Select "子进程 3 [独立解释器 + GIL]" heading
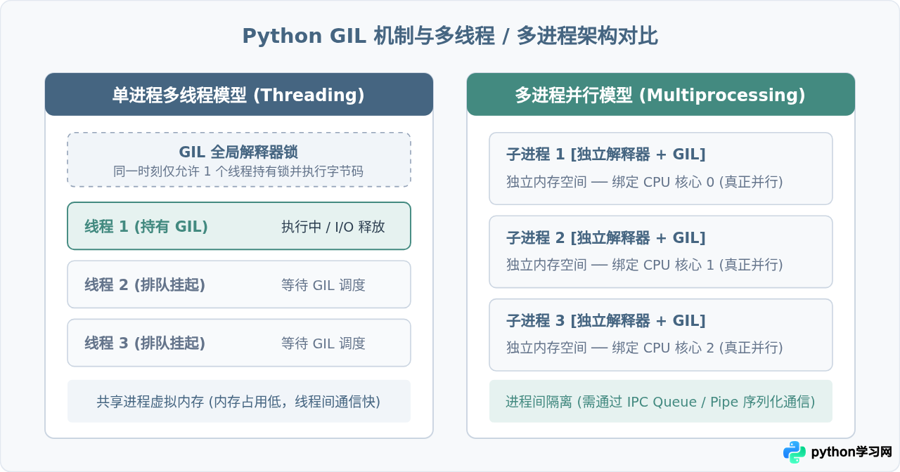900x472 pixels. 606,321
